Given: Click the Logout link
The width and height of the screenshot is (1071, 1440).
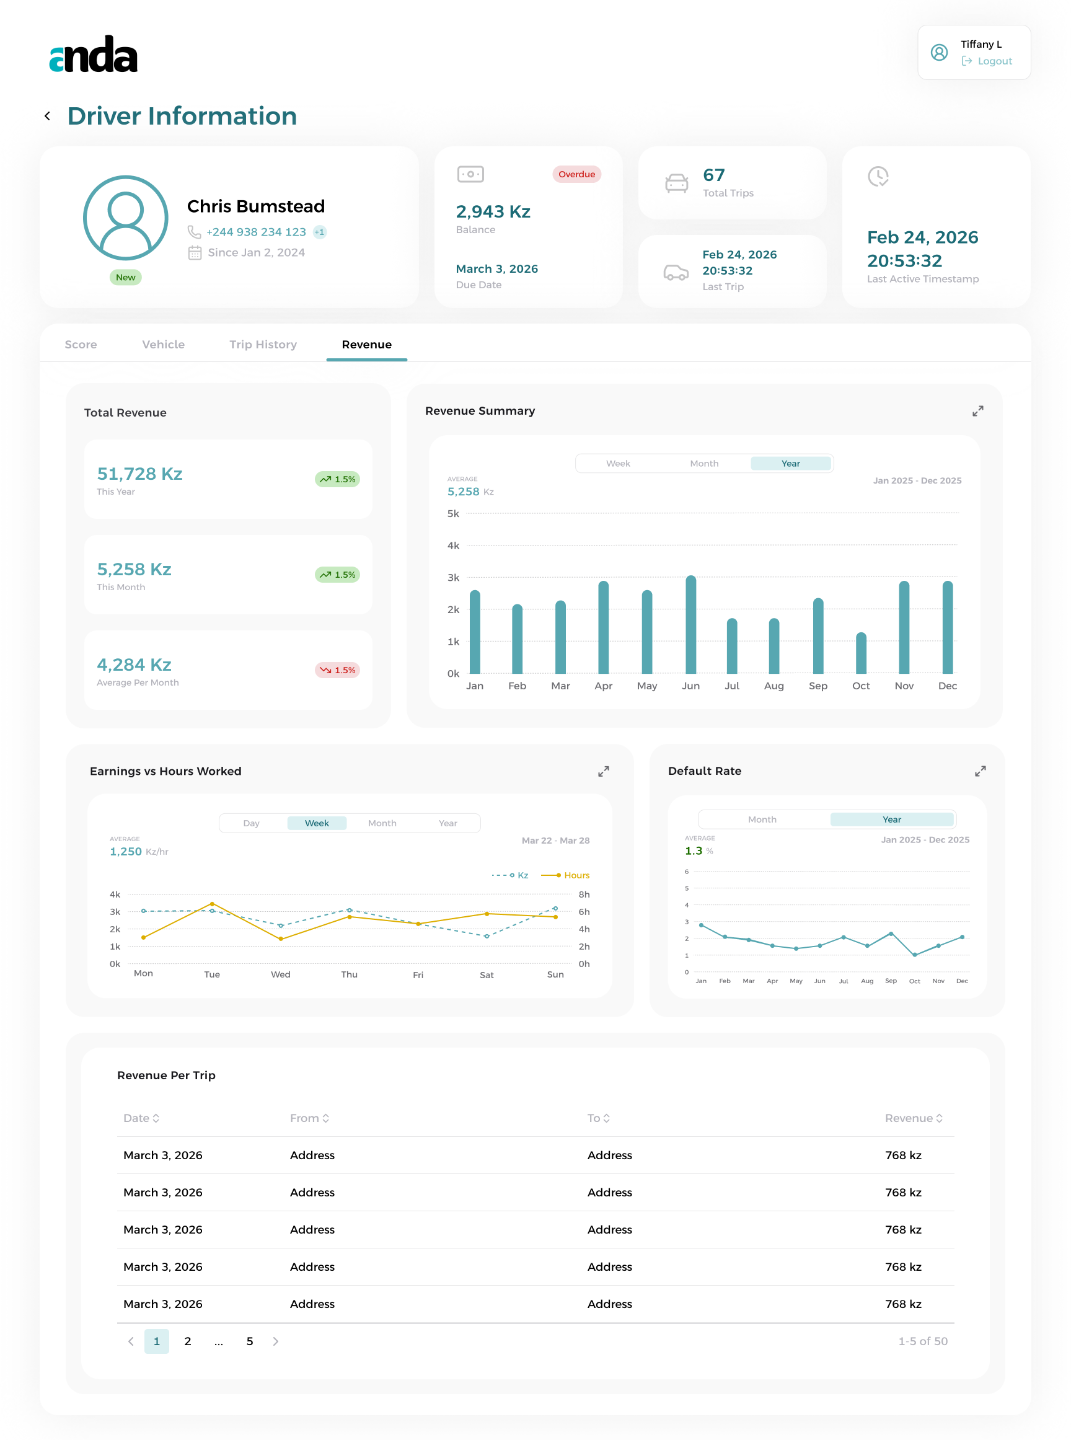Looking at the screenshot, I should (x=986, y=61).
